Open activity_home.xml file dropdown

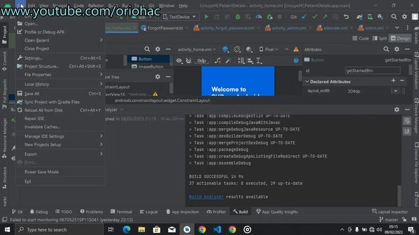point(196,50)
